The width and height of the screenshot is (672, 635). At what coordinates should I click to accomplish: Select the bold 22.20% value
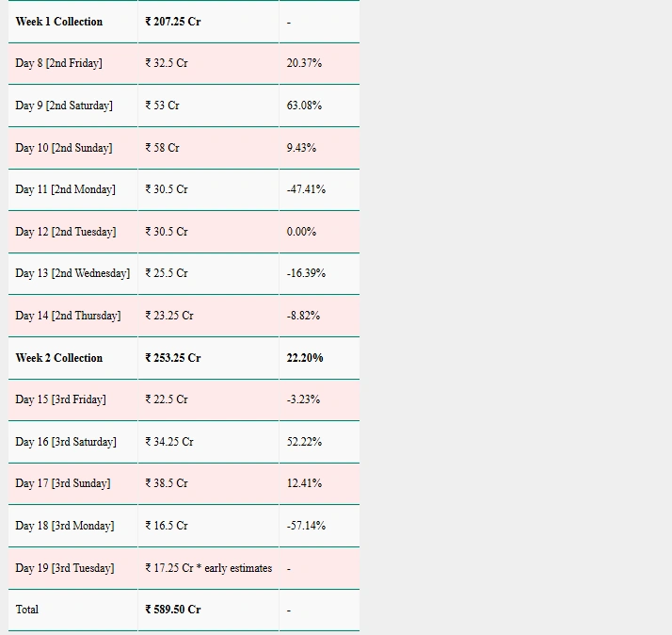pyautogui.click(x=305, y=358)
